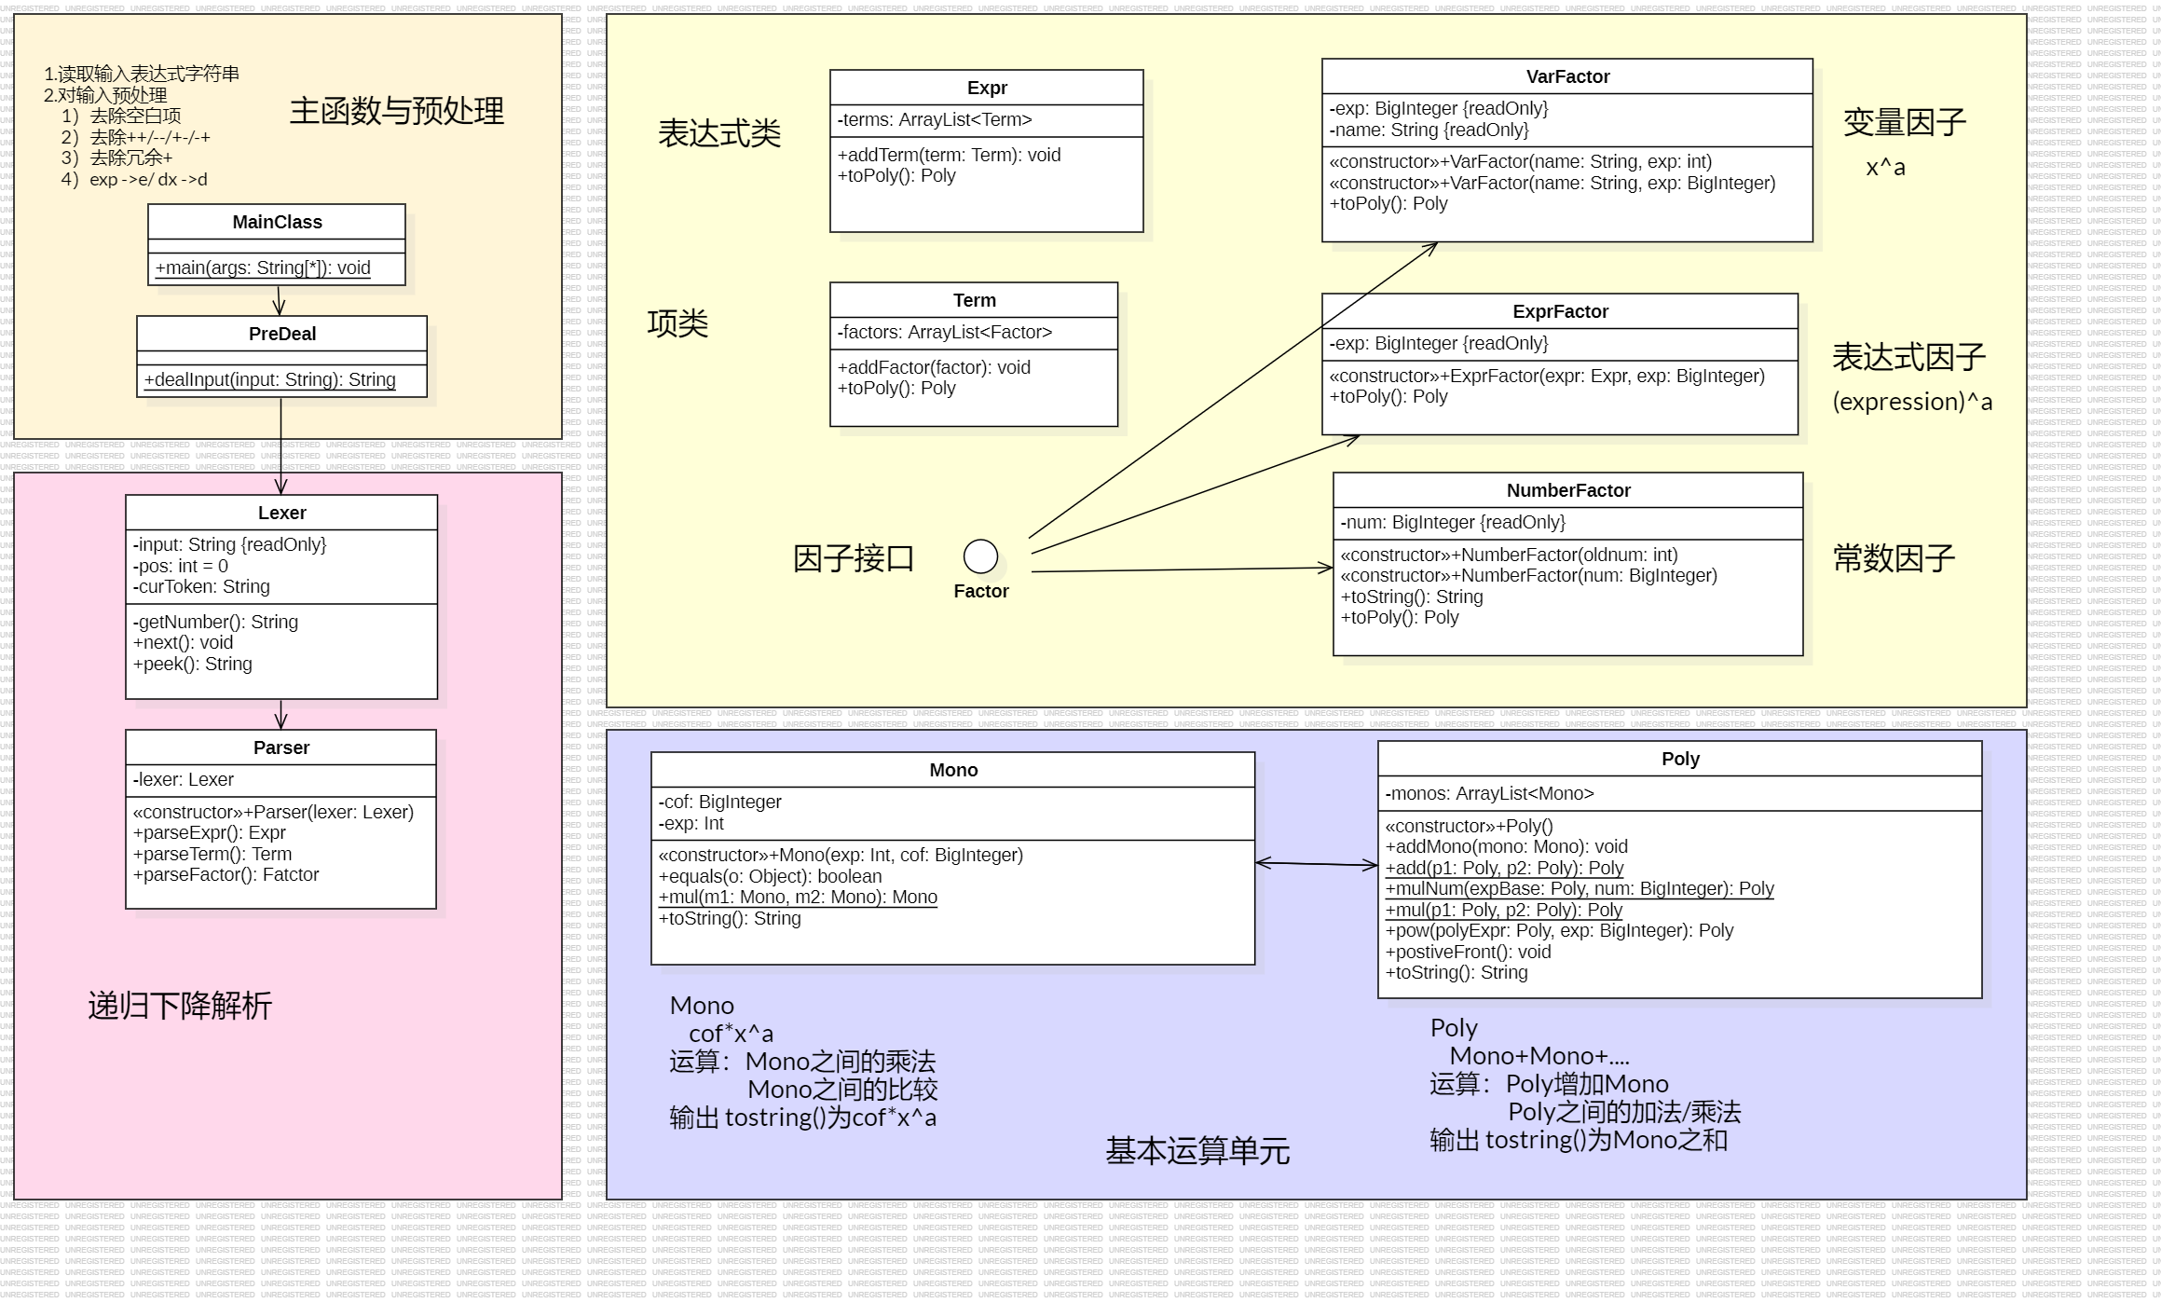This screenshot has height=1303, width=2161.
Task: Select the Expr class title
Action: click(987, 88)
